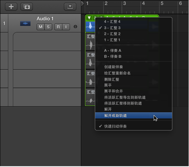This screenshot has height=167, width=189.
Task: Click the Audio 1 record status dot
Action: [x=75, y=27]
